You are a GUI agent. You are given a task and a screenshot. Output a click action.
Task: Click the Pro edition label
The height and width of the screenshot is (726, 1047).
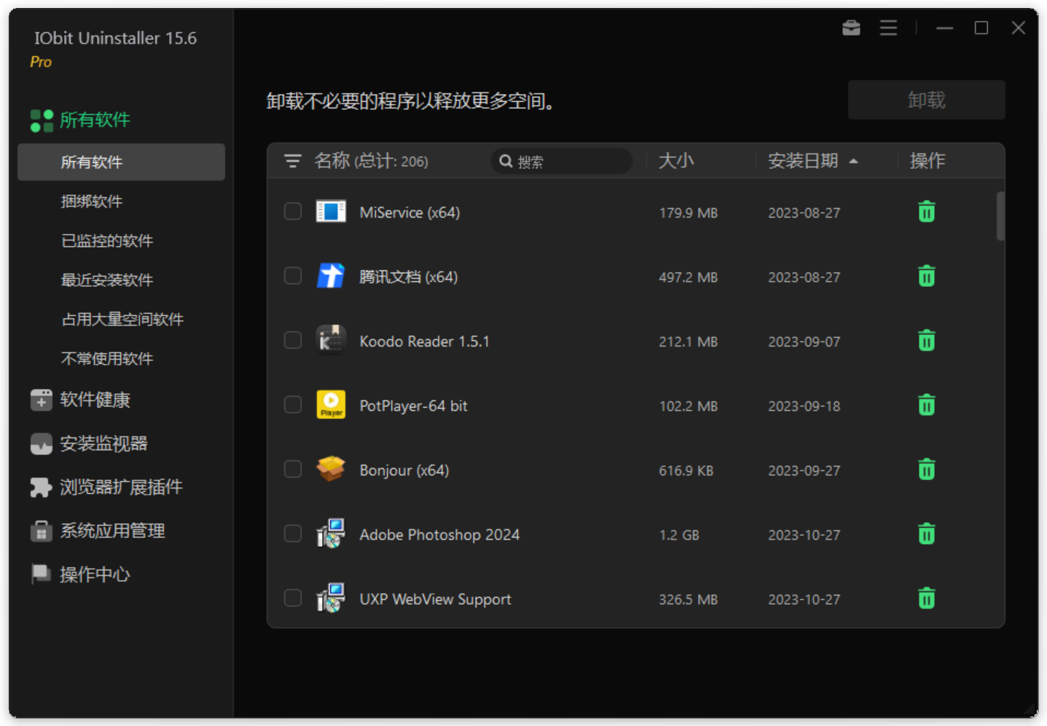(x=41, y=62)
